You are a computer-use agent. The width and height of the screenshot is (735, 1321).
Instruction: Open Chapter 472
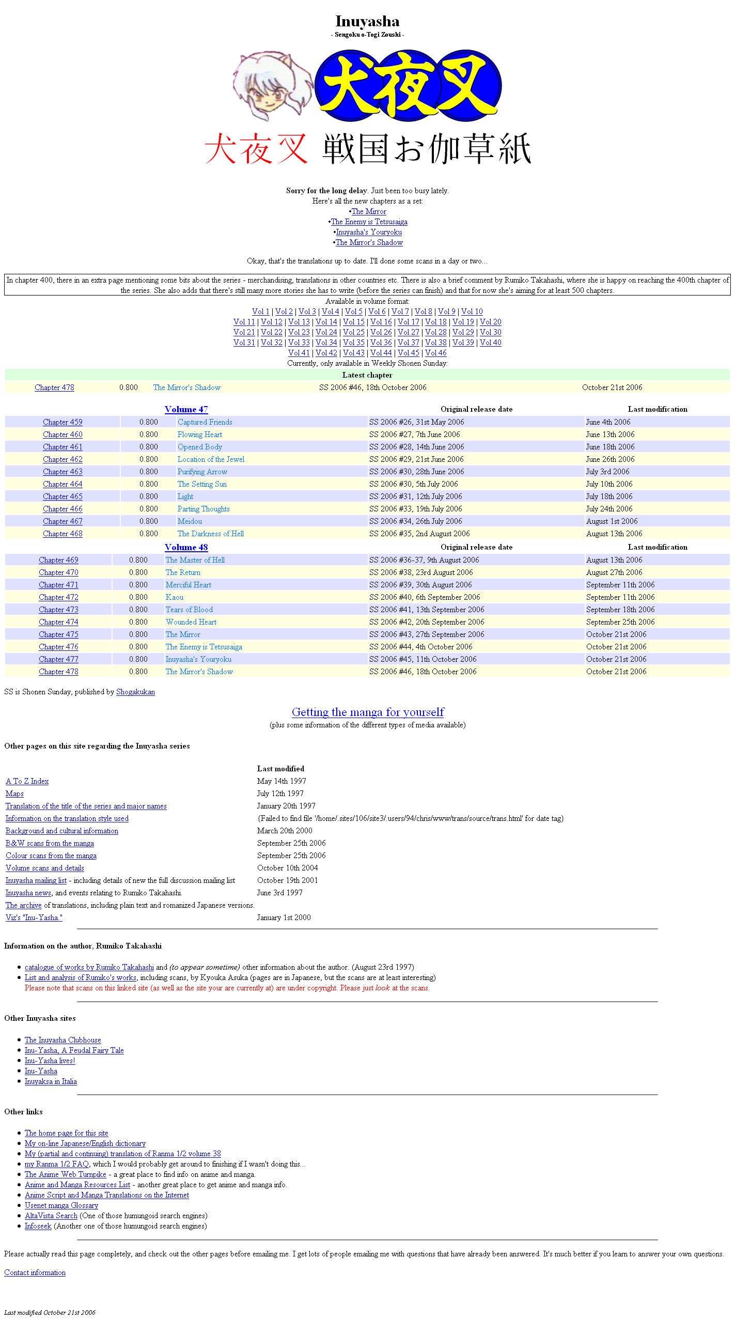pos(58,597)
